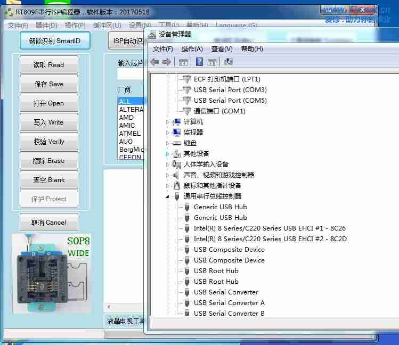Click the USB controllers category icon
399x345 pixels.
click(177, 196)
